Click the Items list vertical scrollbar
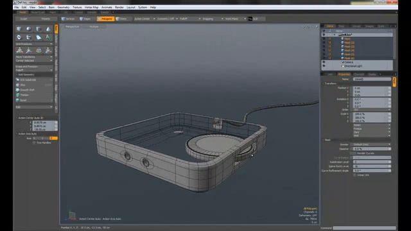This screenshot has width=411, height=231. coord(394,44)
